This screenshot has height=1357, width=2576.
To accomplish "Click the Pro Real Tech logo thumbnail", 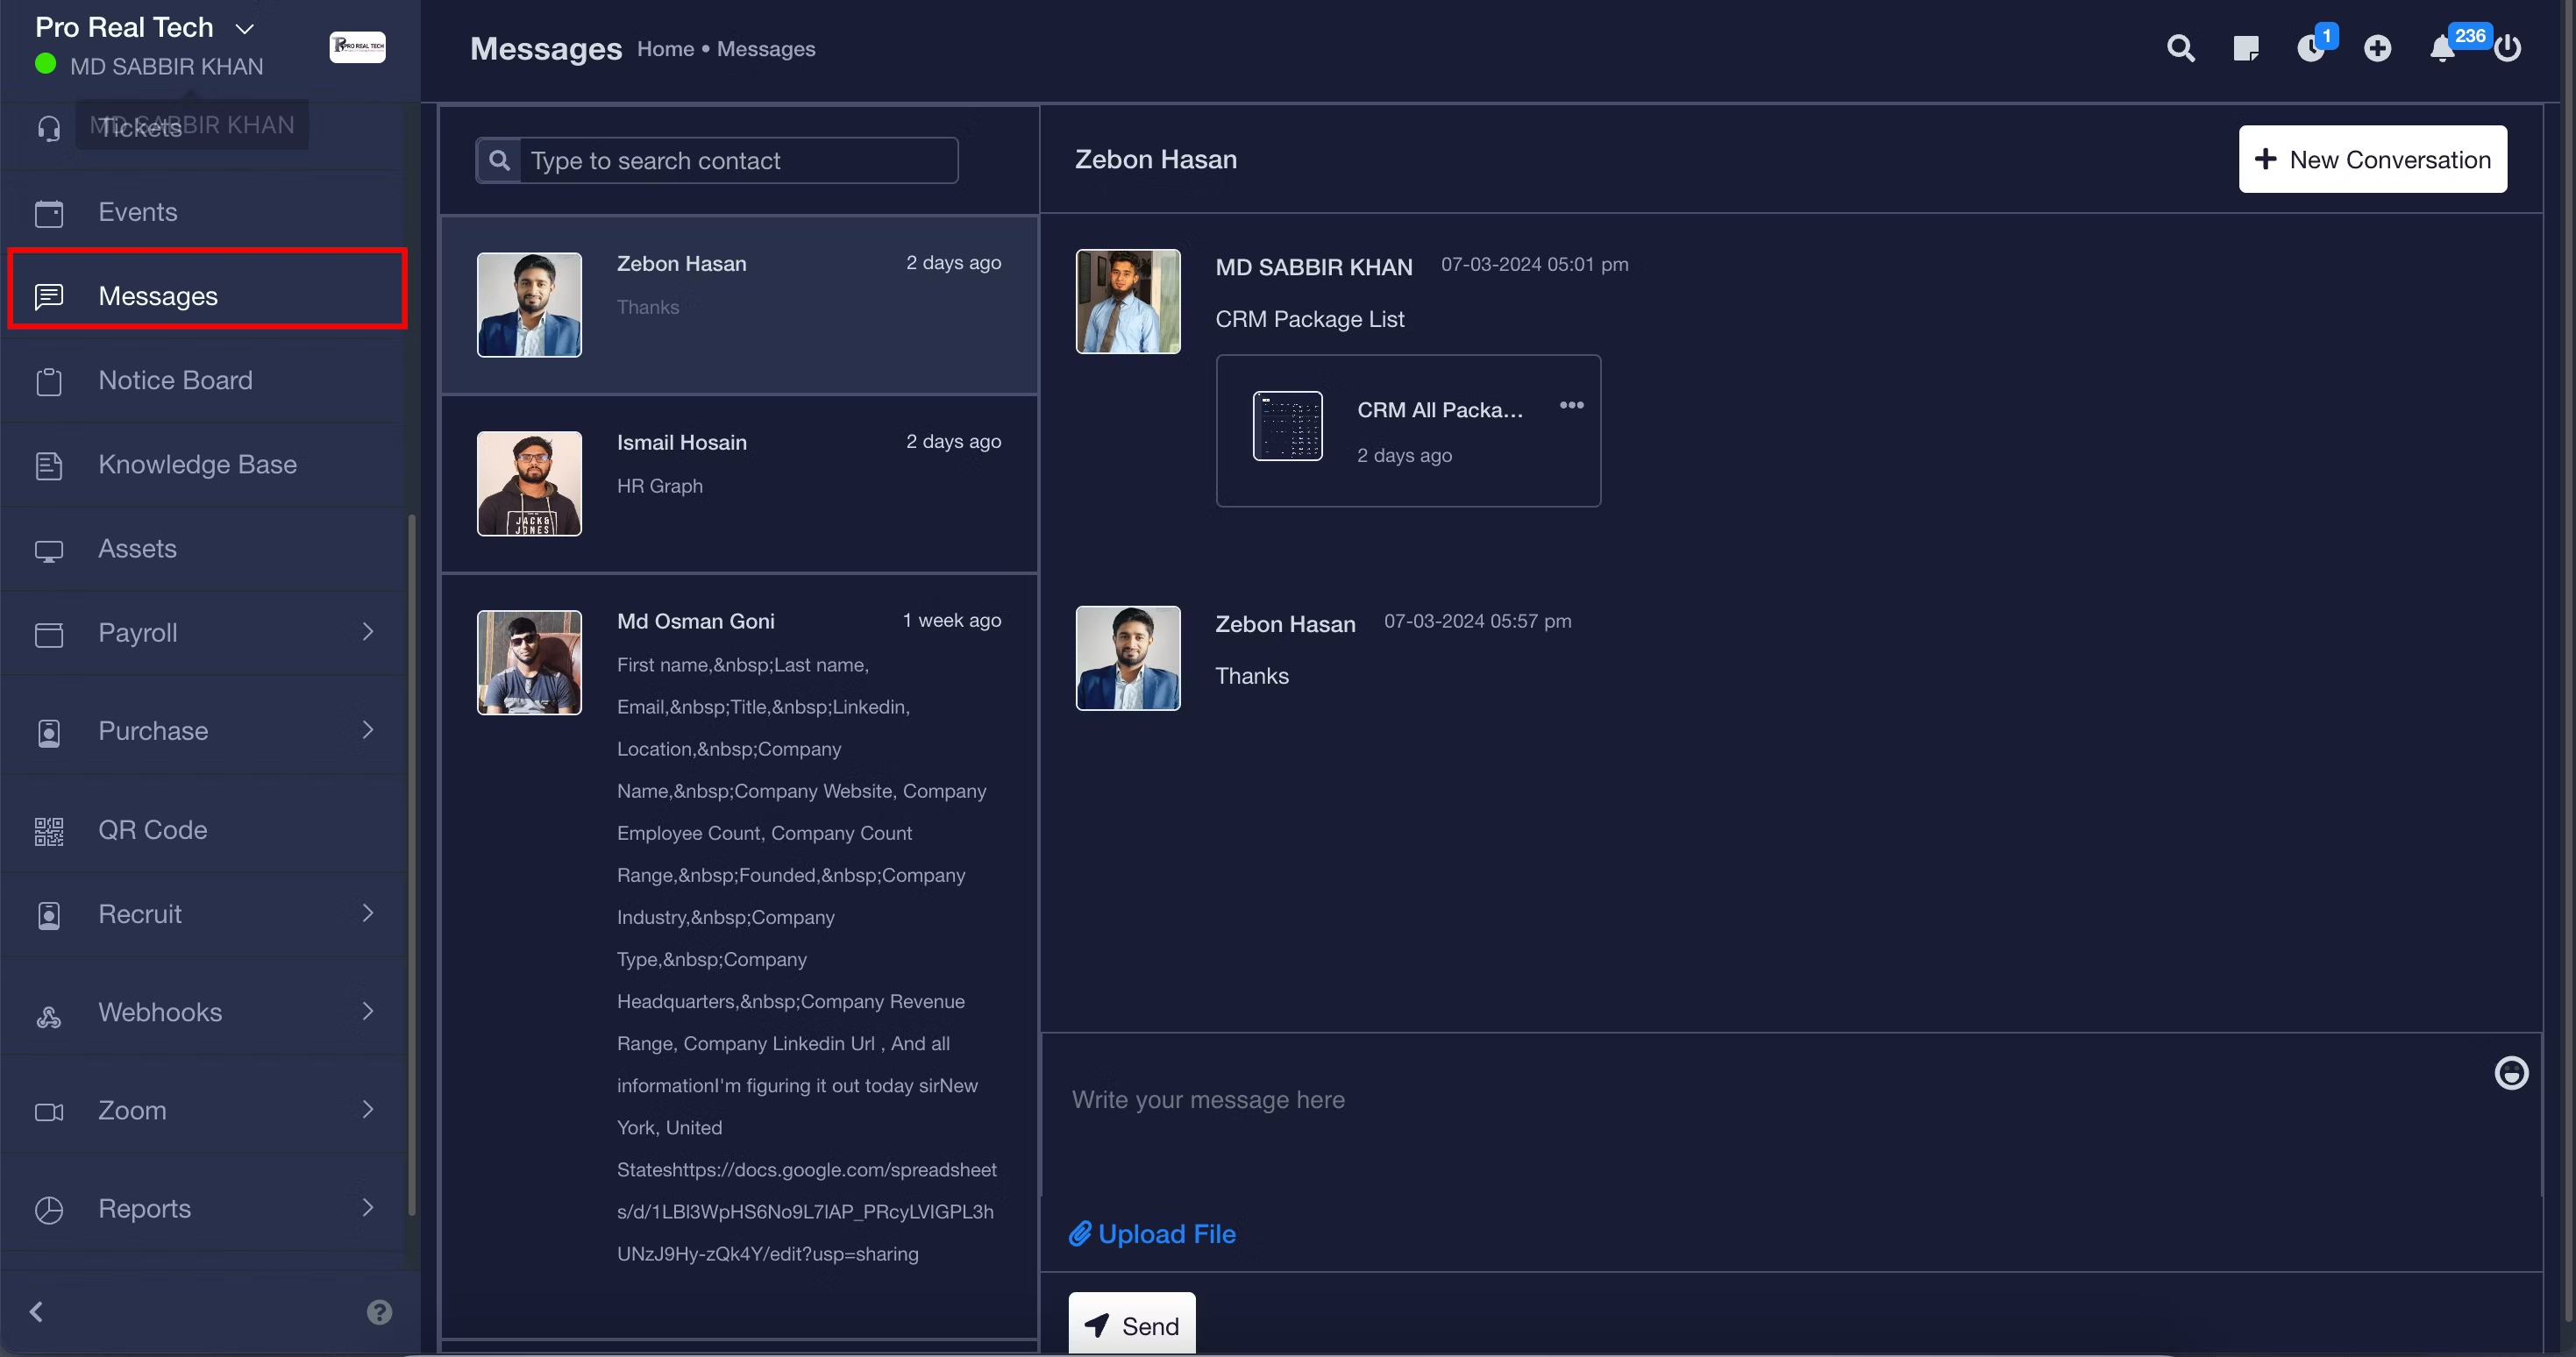I will click(x=357, y=47).
